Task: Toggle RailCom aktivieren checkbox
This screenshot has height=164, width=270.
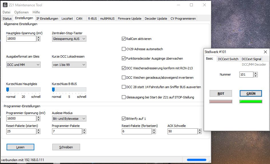Action: pyautogui.click(x=124, y=39)
